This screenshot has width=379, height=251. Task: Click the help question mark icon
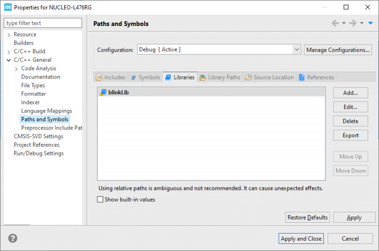13,238
